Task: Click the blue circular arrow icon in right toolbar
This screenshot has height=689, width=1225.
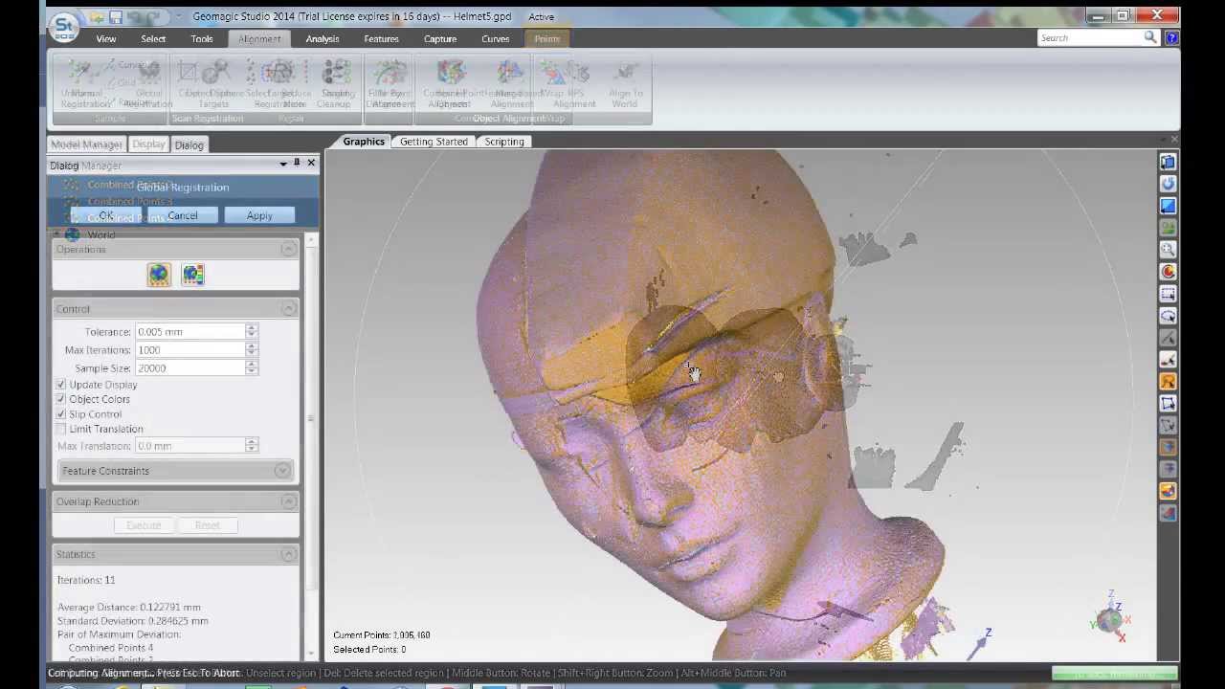Action: [x=1168, y=183]
